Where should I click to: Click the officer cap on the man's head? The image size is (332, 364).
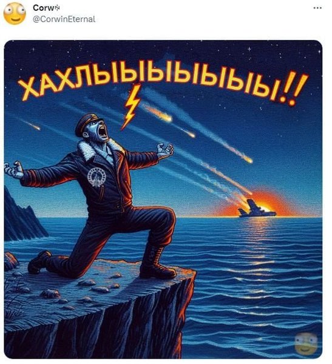[88, 122]
